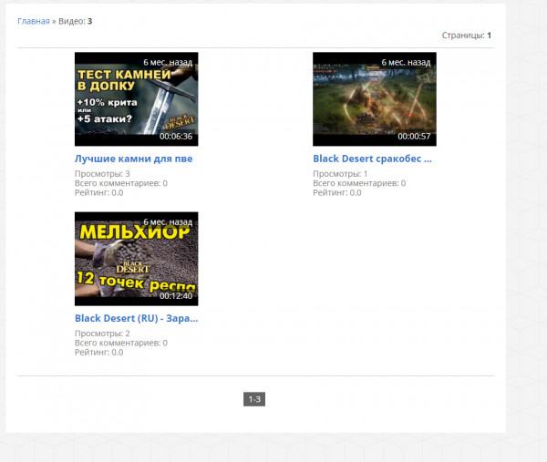
Task: Click 'Просмотры: 1' under Black Desert сракобес video
Action: click(340, 174)
